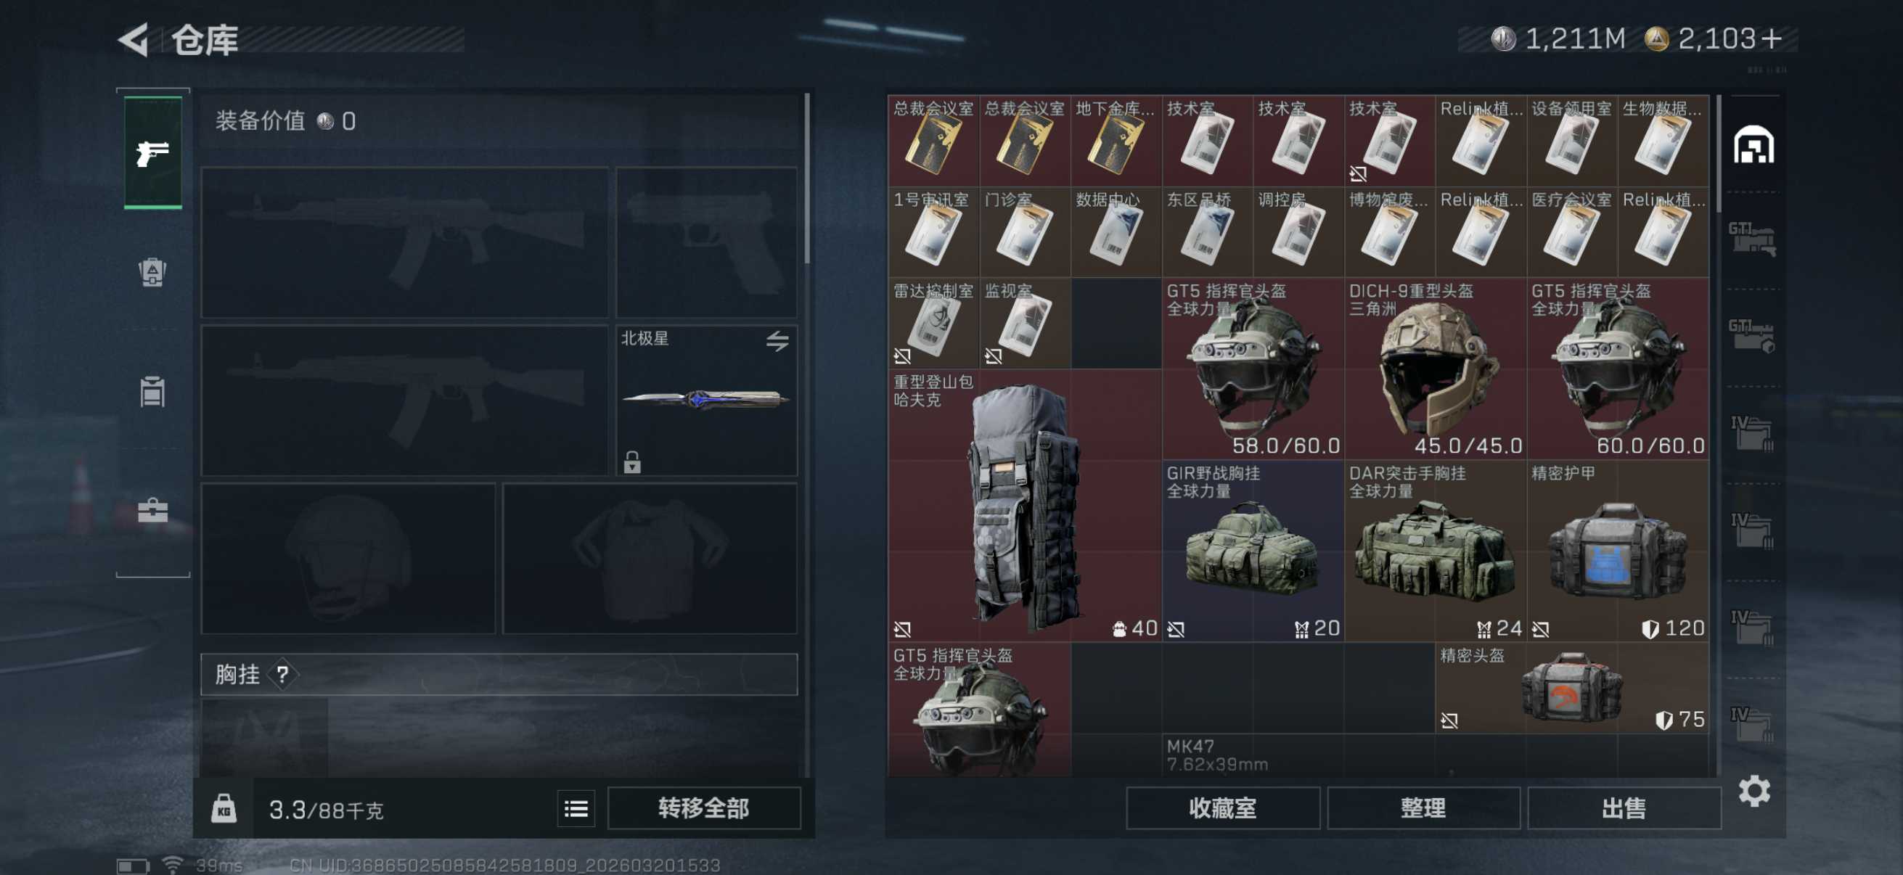
Task: Open the chest rig category in sidebar
Action: coord(152,391)
